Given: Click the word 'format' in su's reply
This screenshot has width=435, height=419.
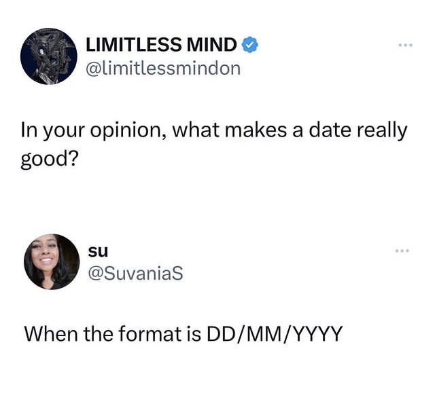Looking at the screenshot, I should [150, 333].
